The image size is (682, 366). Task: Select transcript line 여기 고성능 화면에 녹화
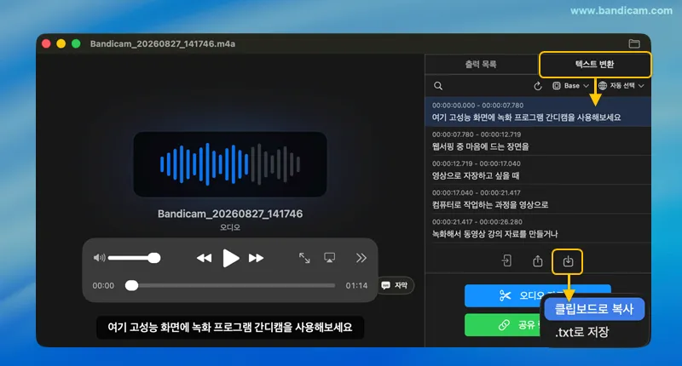(x=538, y=112)
